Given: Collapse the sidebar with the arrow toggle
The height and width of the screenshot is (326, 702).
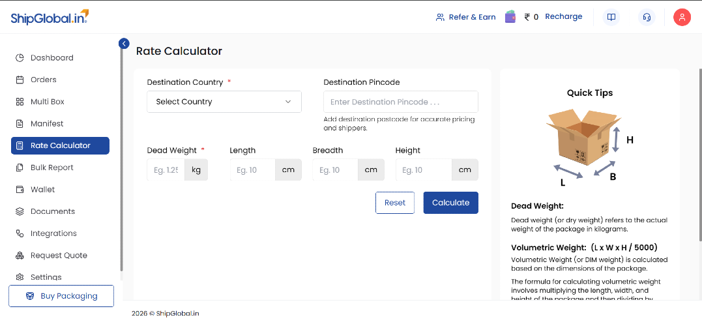Looking at the screenshot, I should (x=124, y=44).
